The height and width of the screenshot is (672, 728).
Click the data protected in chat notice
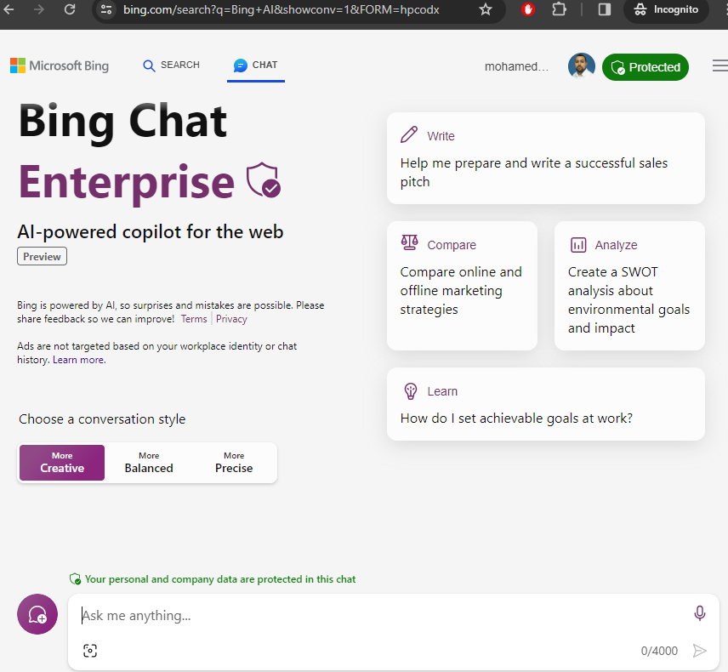(220, 579)
